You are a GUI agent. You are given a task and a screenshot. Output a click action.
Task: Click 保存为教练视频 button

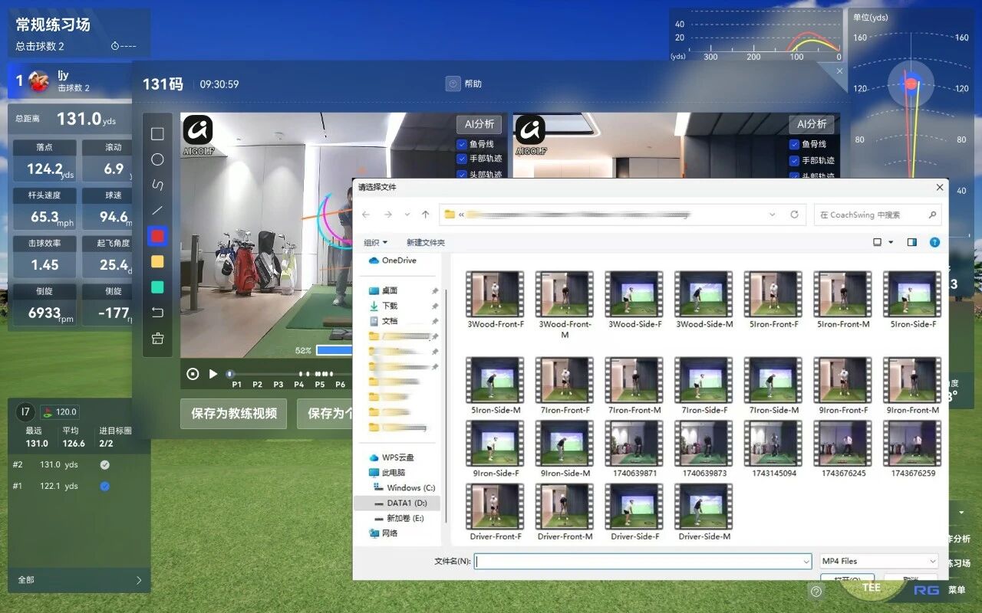[x=233, y=413]
